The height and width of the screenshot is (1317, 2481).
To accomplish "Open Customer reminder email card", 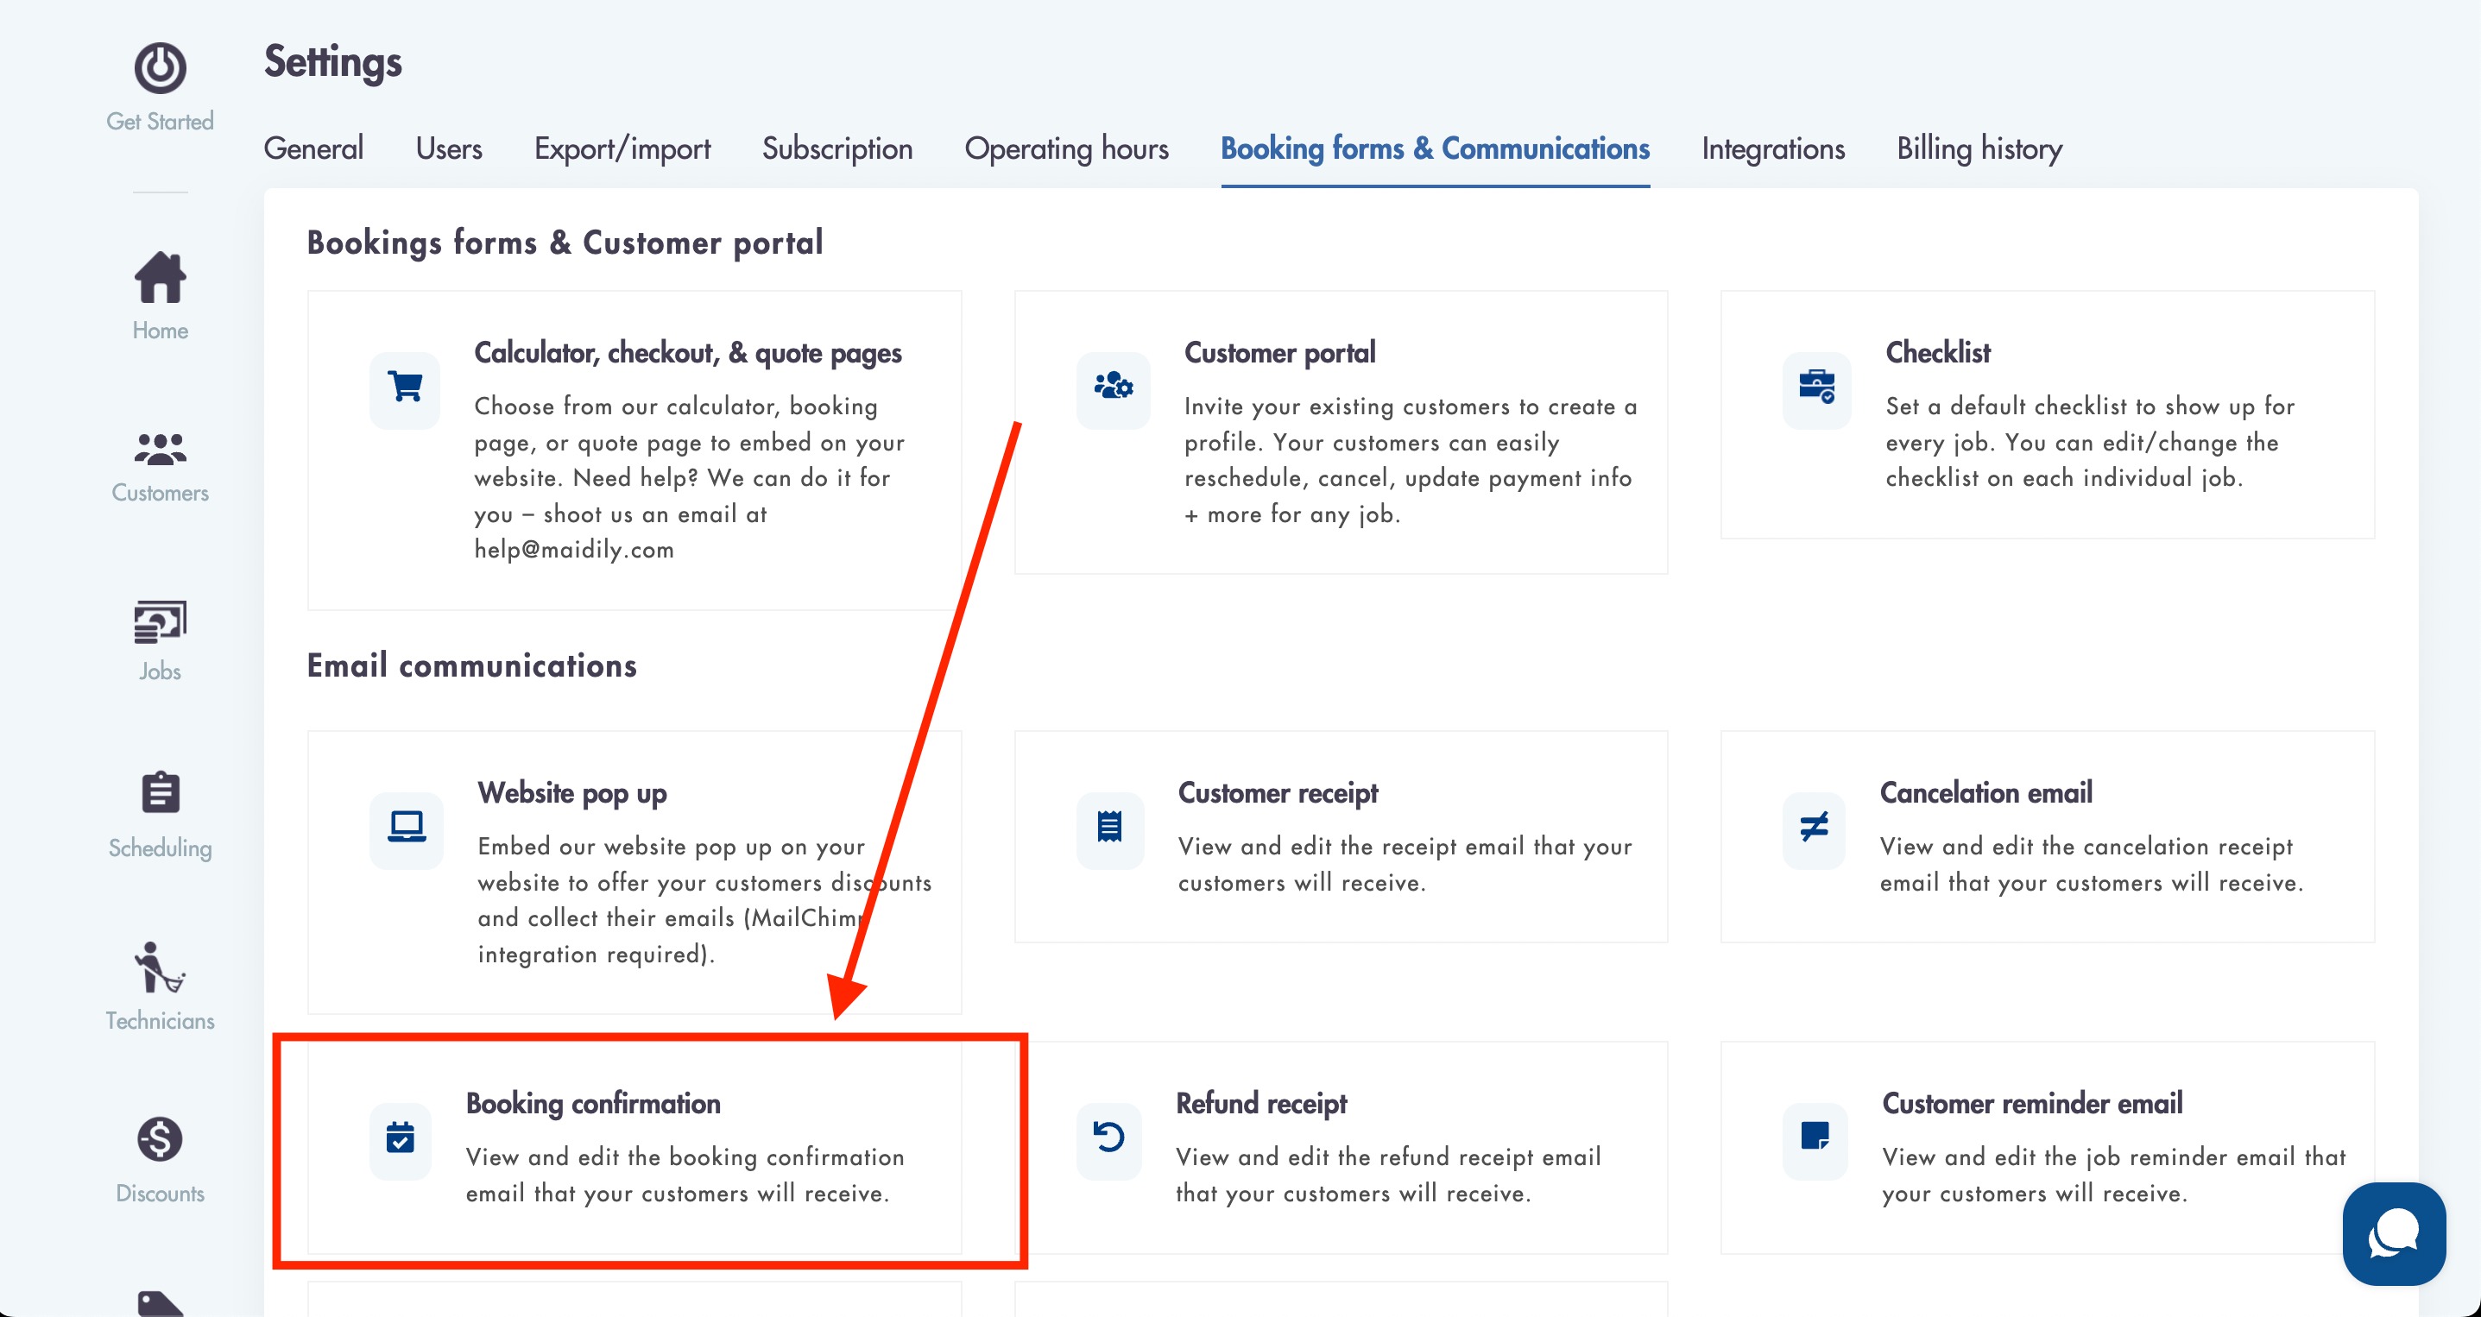I will click(x=2048, y=1147).
